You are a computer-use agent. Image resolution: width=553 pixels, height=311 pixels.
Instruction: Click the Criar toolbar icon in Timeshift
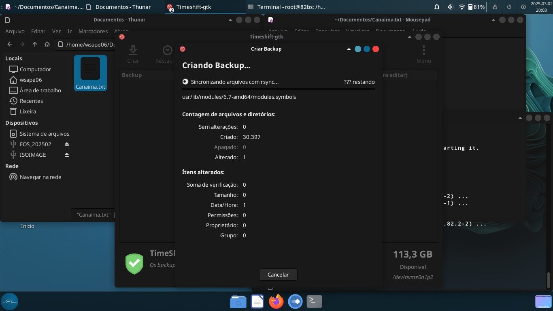click(x=133, y=55)
